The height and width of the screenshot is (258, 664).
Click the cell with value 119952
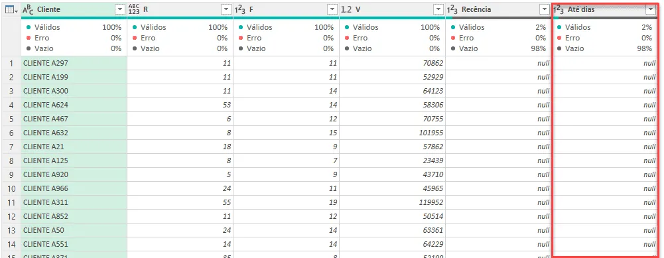point(392,202)
